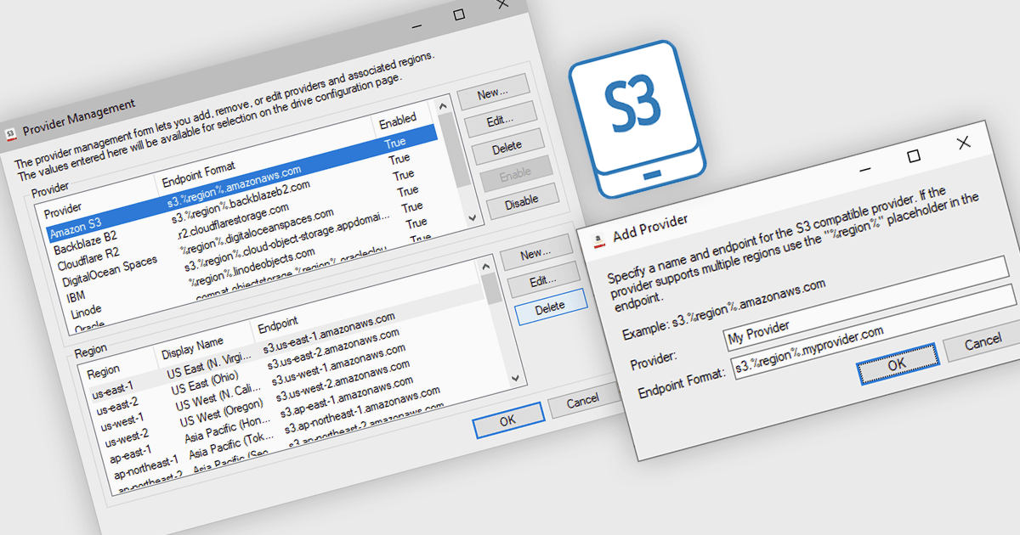
Task: Click the highlighted Delete region button
Action: click(550, 307)
